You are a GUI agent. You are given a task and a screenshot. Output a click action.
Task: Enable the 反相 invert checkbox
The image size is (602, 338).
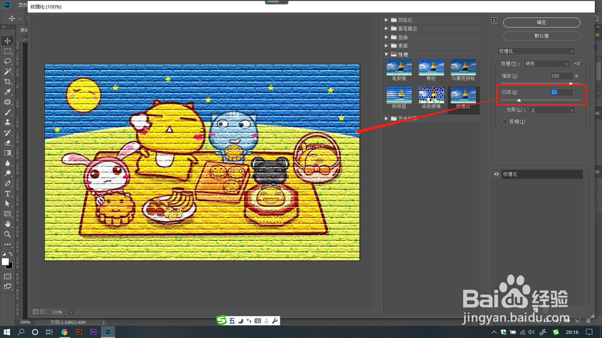pos(504,122)
